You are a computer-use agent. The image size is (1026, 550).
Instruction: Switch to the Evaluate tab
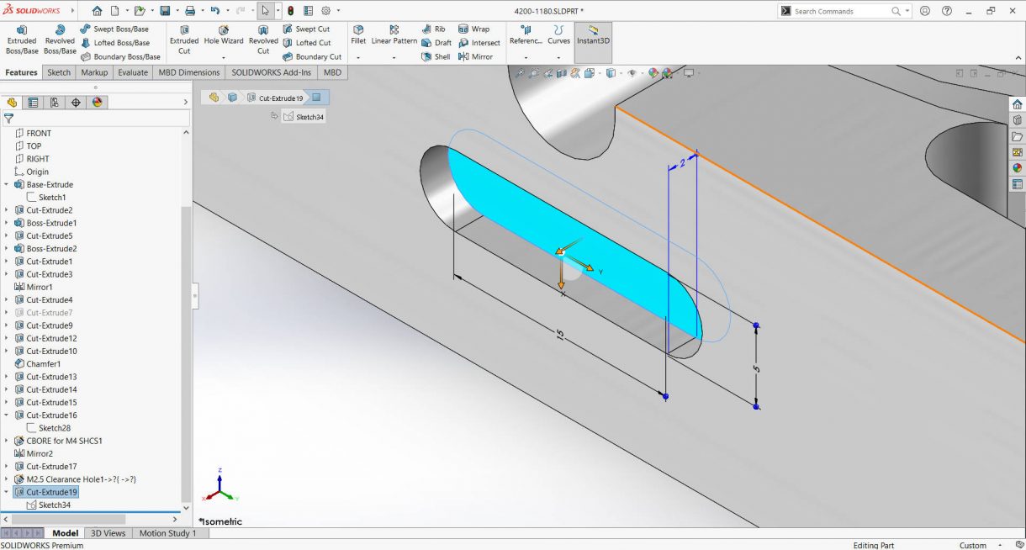click(133, 72)
